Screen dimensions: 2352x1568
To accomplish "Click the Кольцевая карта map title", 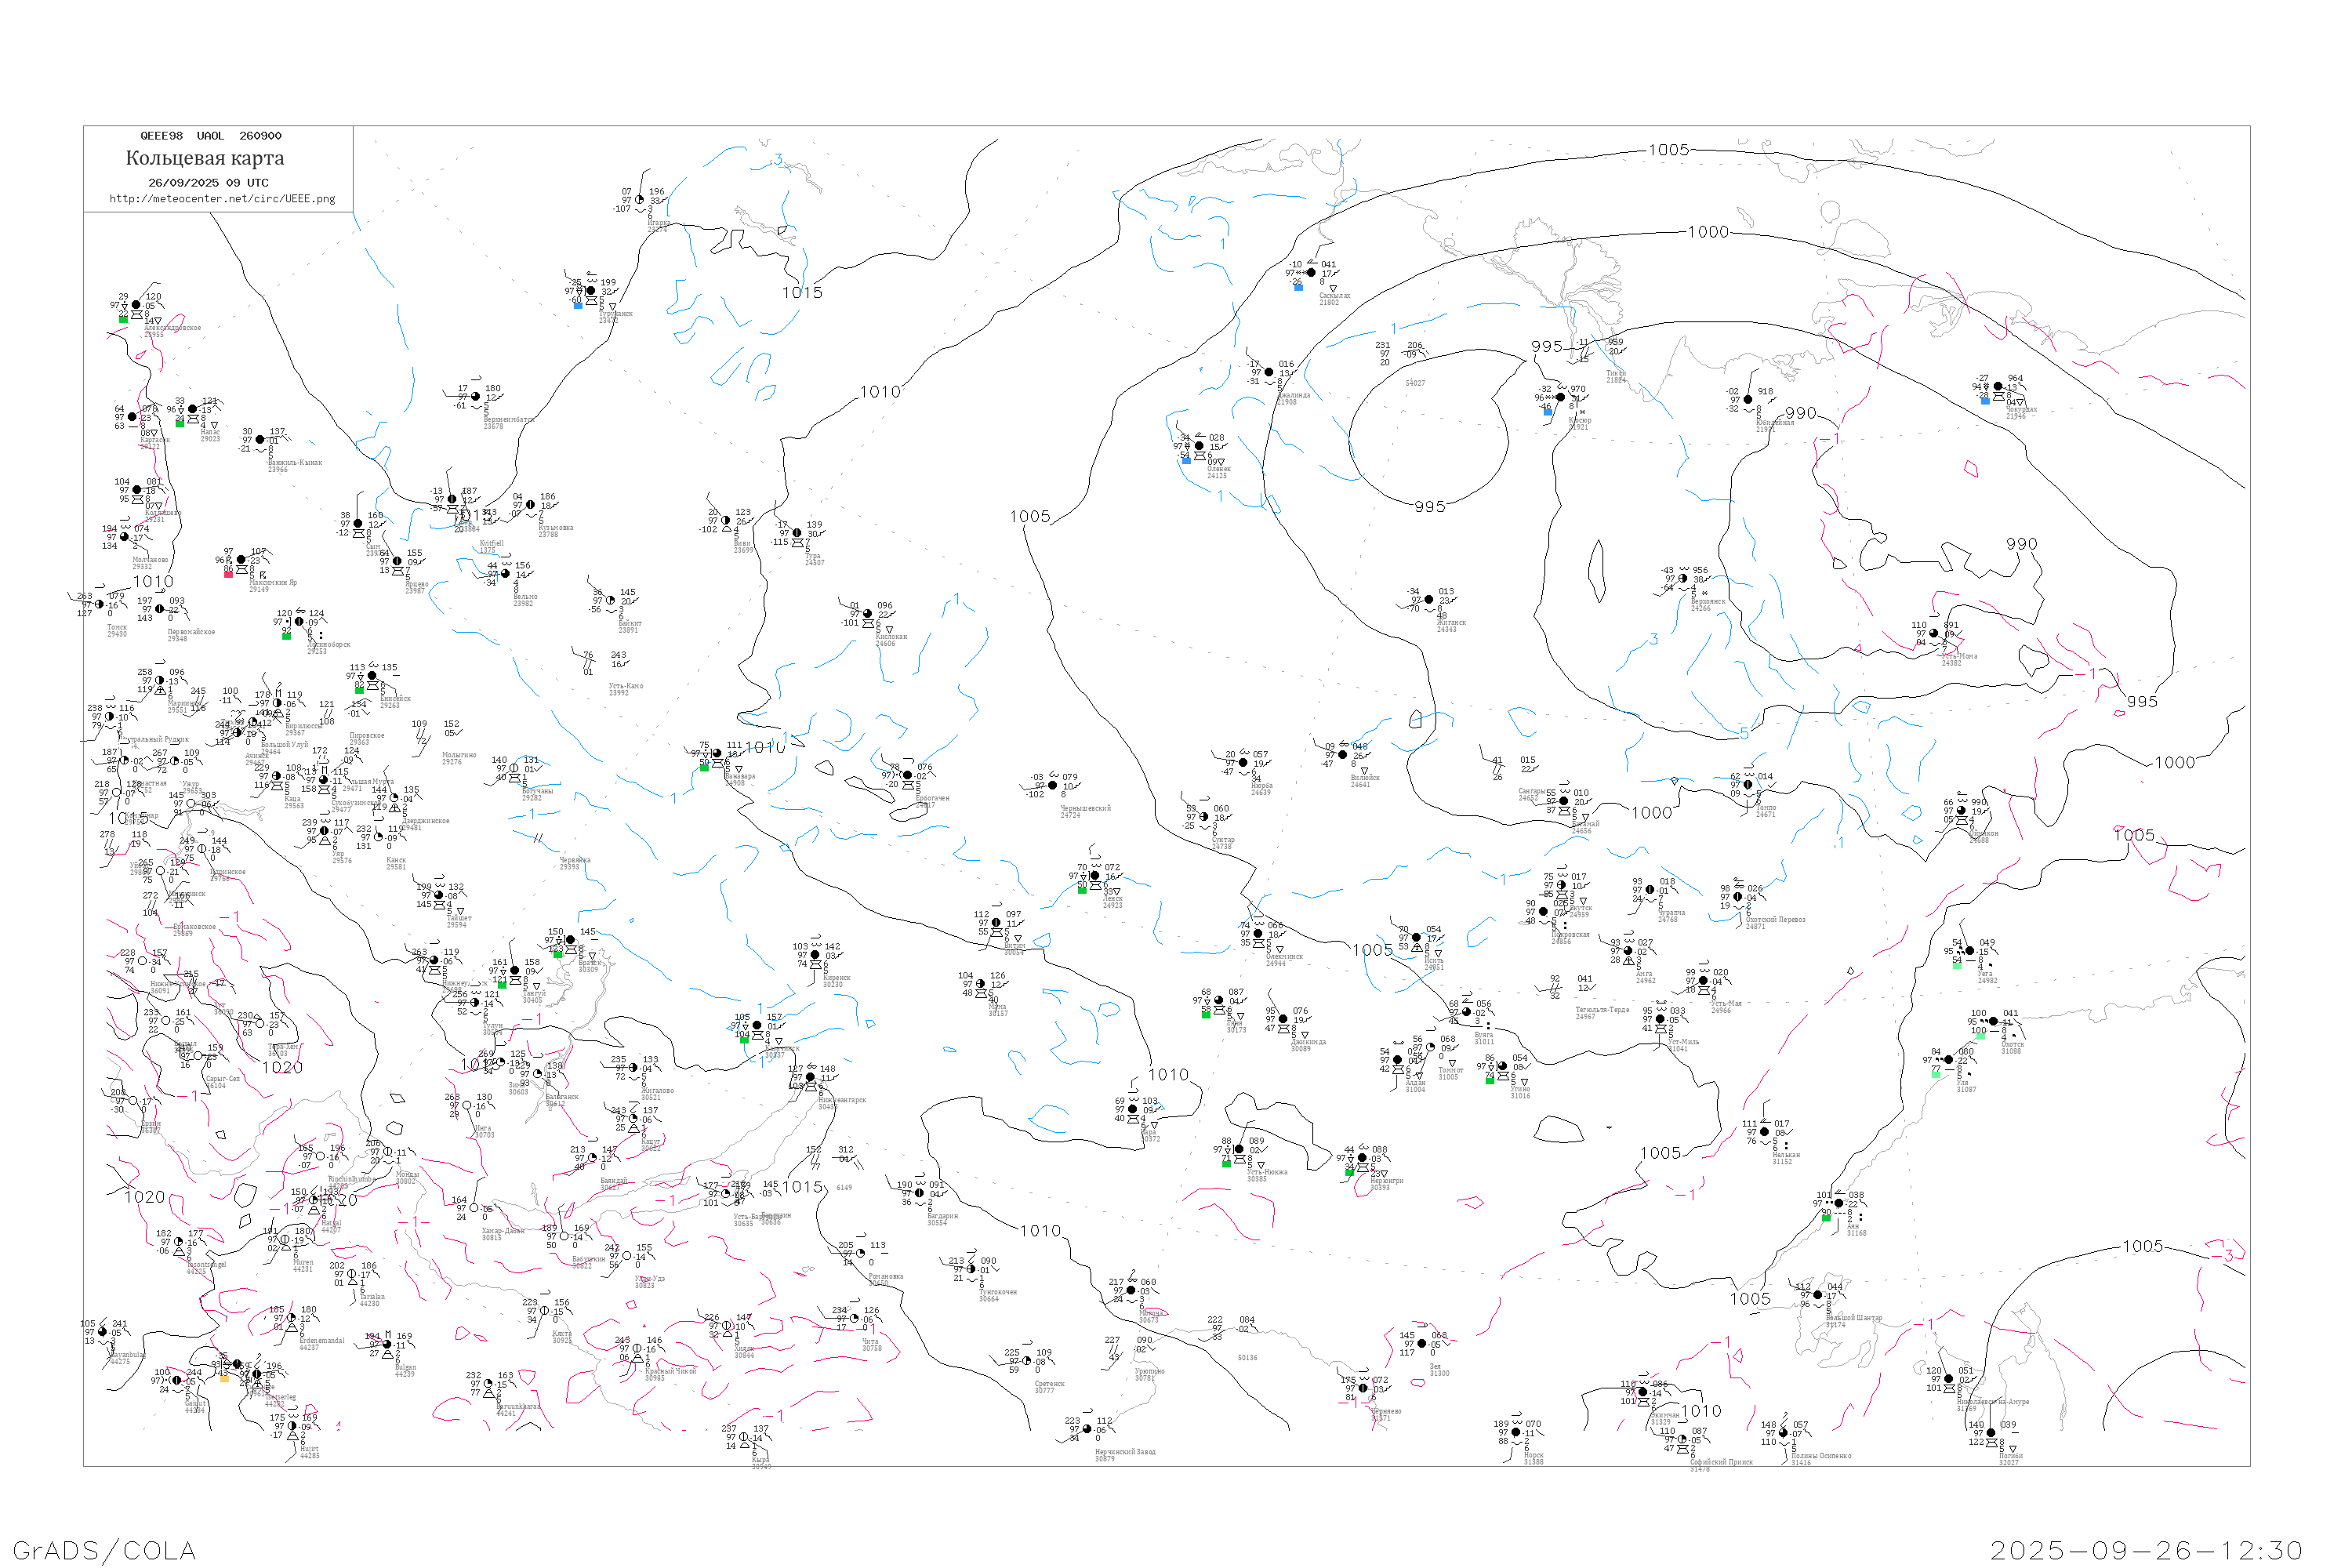I will [205, 158].
